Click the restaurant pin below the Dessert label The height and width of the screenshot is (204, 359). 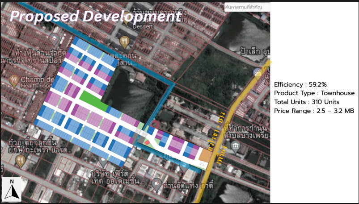[125, 42]
